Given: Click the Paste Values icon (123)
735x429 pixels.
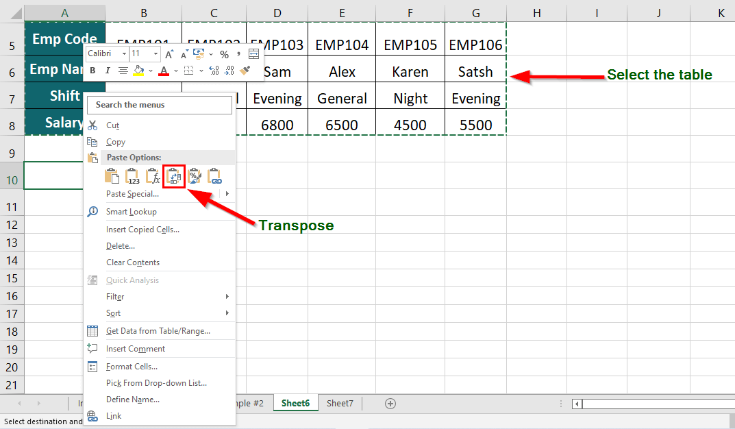Looking at the screenshot, I should pos(132,176).
